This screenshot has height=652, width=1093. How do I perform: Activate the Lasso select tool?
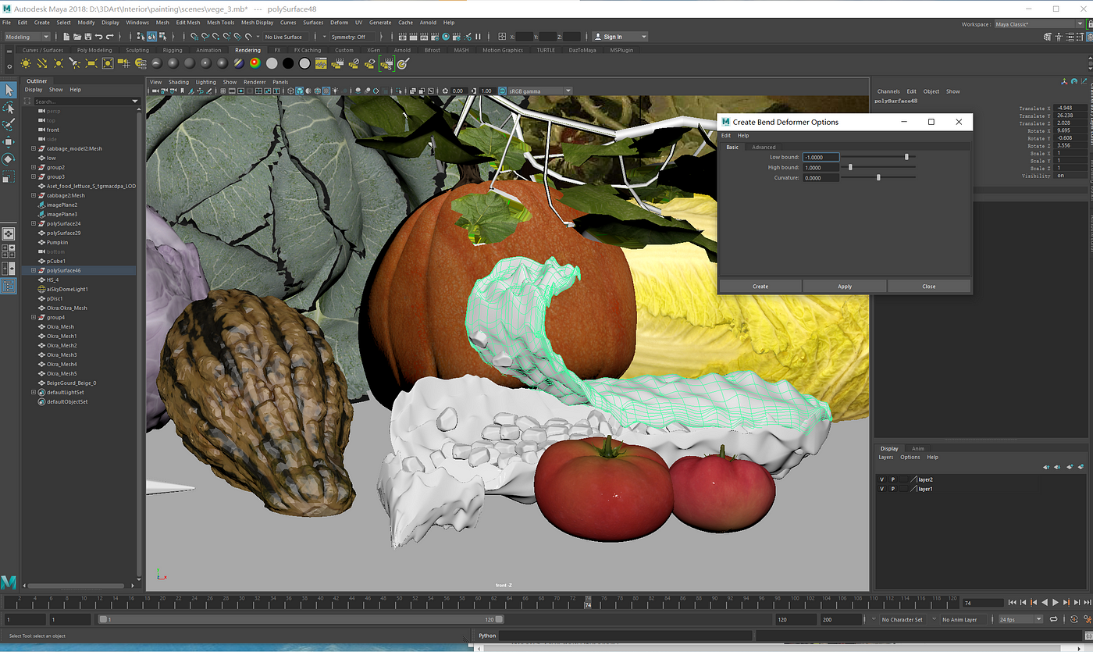[x=9, y=107]
